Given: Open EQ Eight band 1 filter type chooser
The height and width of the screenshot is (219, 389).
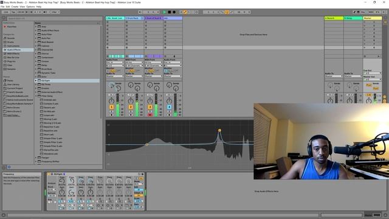Looking at the screenshot, I should click(62, 206).
